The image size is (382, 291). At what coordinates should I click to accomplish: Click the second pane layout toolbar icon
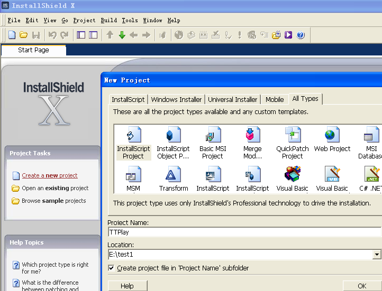point(93,35)
